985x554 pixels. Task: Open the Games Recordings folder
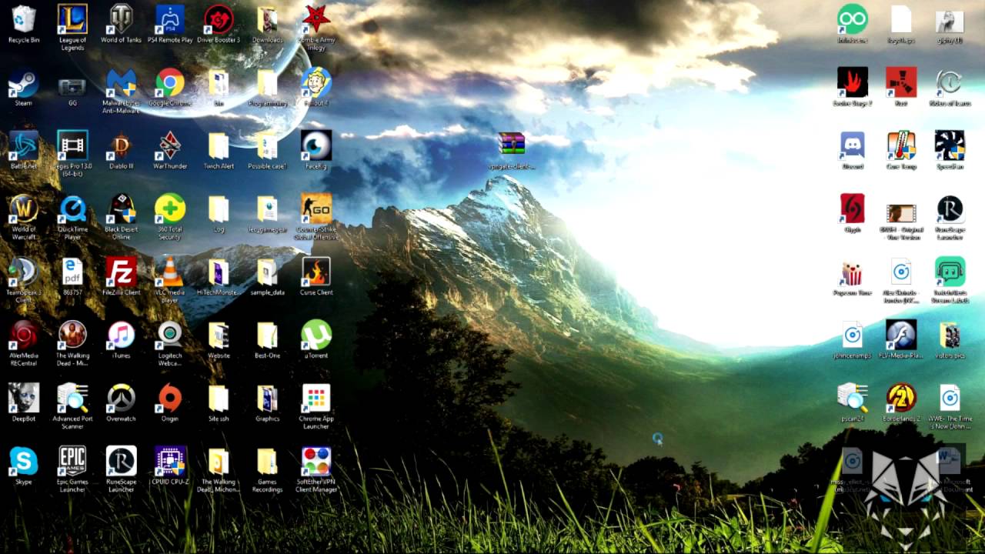(267, 461)
